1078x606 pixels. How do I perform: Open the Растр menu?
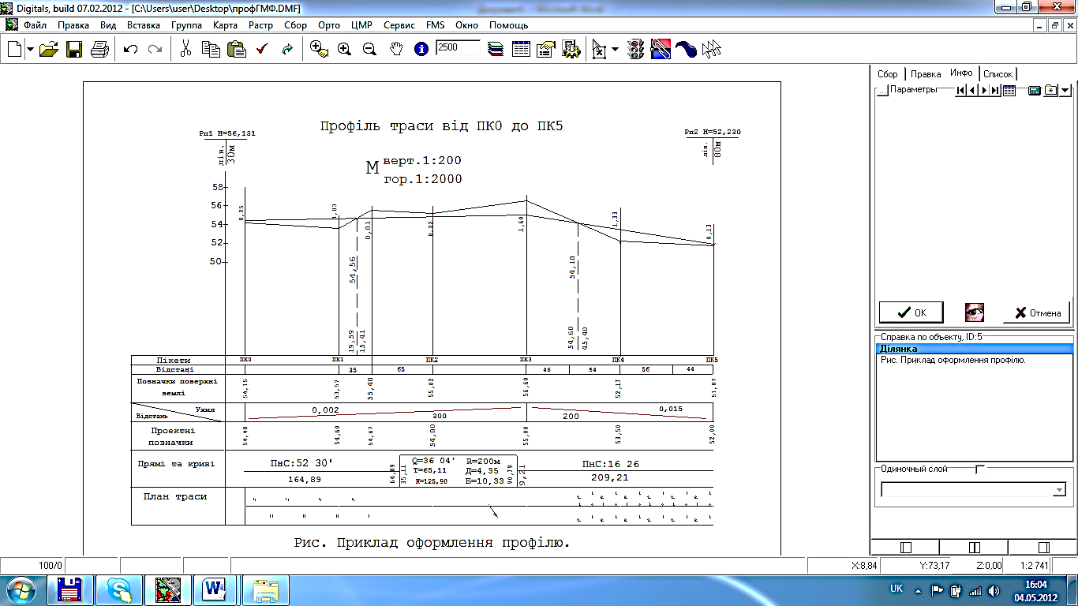[260, 25]
